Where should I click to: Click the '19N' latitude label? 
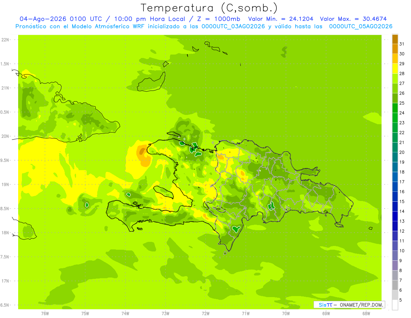[6, 185]
